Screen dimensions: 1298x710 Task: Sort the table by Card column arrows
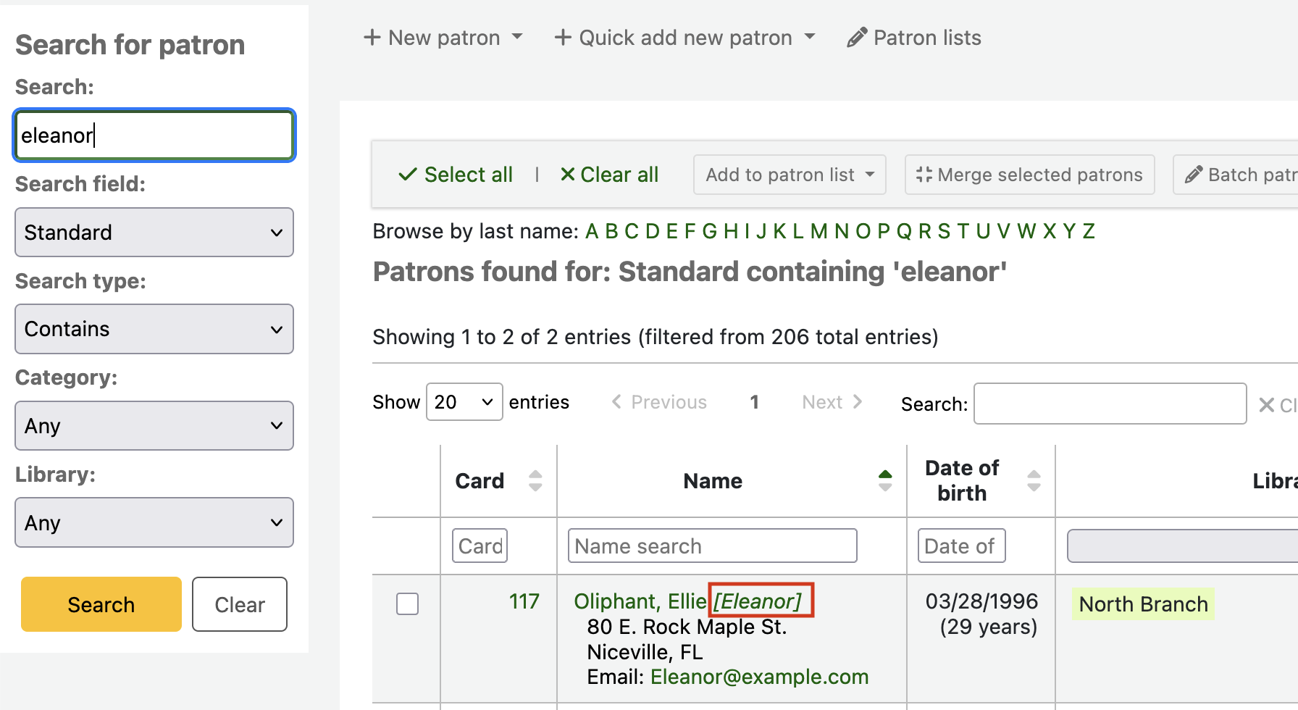click(x=535, y=481)
